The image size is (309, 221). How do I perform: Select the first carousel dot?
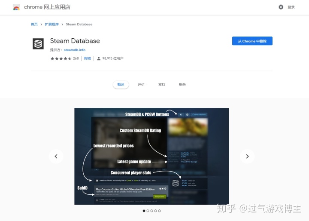point(144,211)
